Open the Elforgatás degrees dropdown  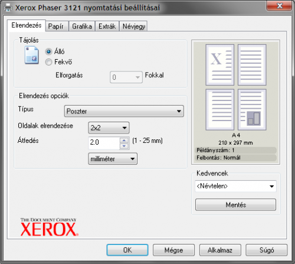tap(126, 77)
